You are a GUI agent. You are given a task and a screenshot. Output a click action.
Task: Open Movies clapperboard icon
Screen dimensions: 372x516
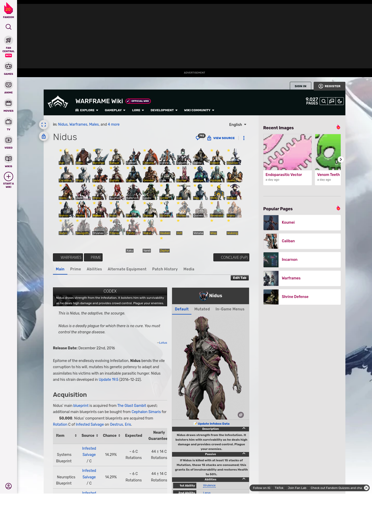(9, 103)
